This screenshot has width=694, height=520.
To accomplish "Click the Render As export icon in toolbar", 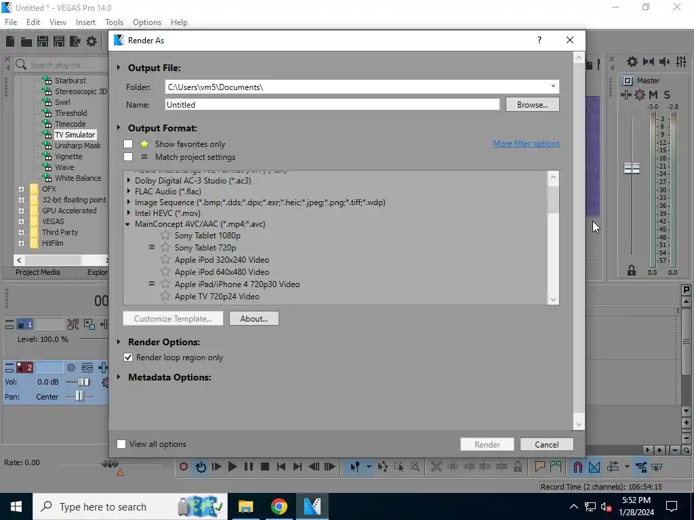I will click(x=75, y=41).
